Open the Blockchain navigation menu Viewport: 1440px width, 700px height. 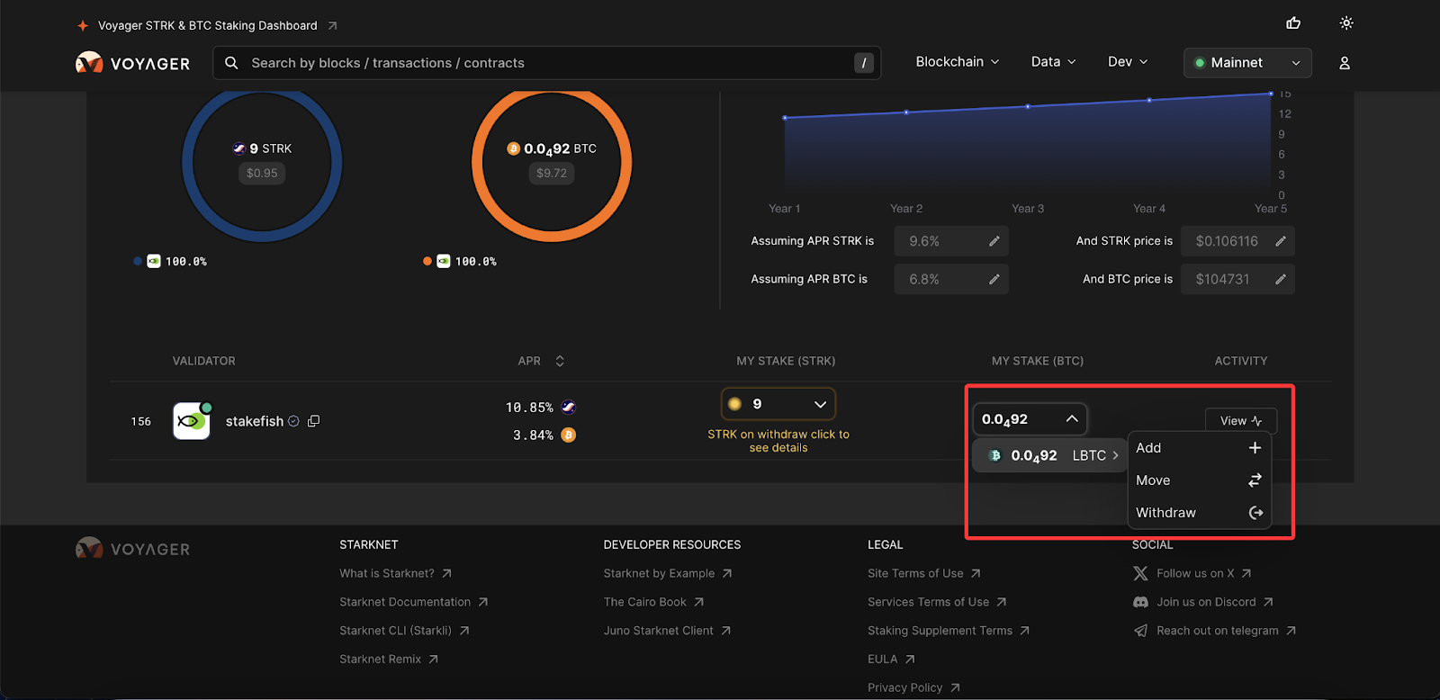(957, 62)
